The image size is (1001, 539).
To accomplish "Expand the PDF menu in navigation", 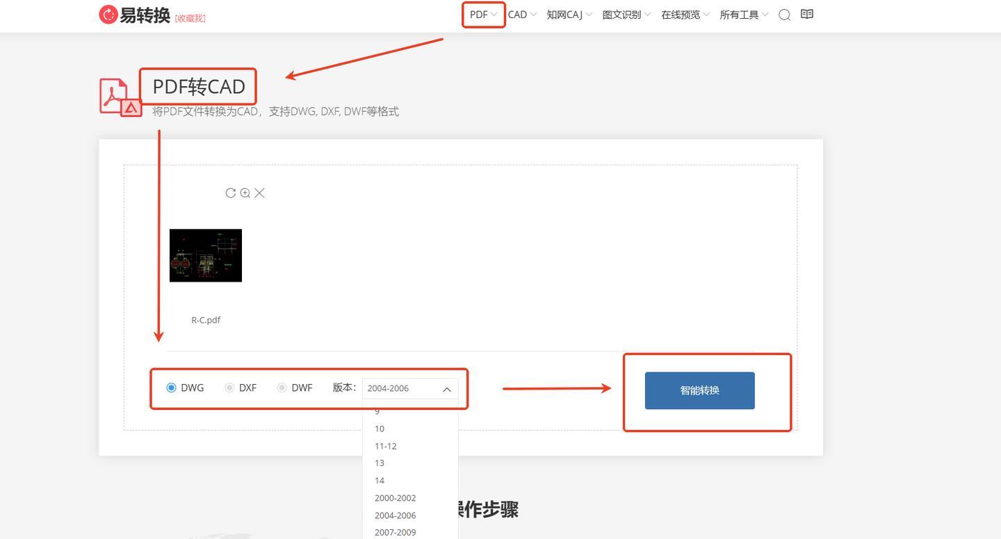I will point(483,15).
